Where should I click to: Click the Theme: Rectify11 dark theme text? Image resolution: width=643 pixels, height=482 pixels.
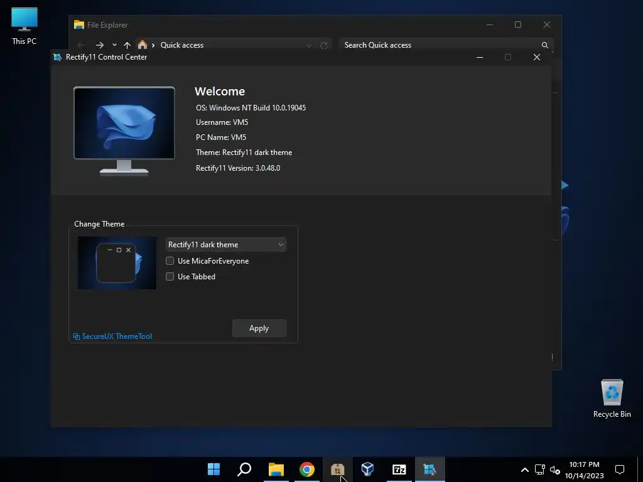click(244, 153)
